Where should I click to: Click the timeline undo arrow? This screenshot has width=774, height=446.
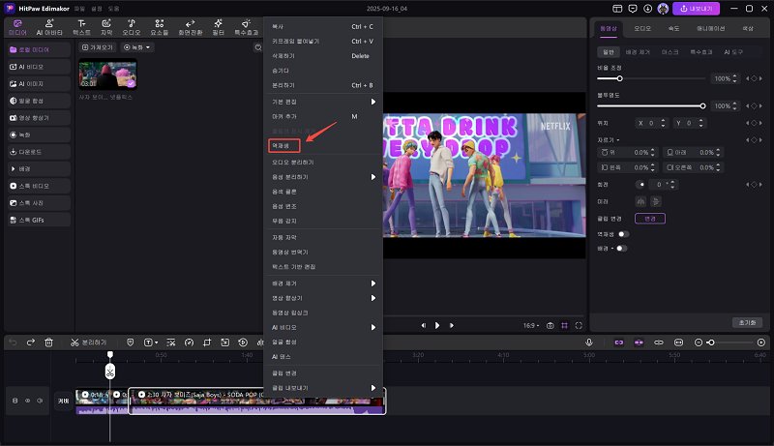tap(13, 342)
